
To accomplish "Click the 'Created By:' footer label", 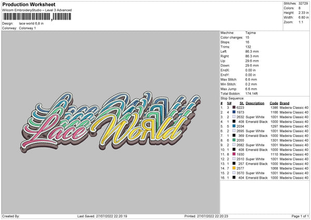I will 11,216.
